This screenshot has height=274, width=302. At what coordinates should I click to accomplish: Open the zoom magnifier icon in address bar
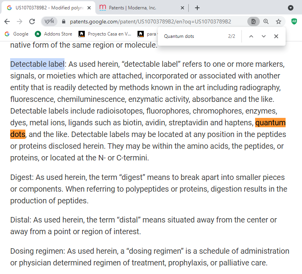pos(266,21)
